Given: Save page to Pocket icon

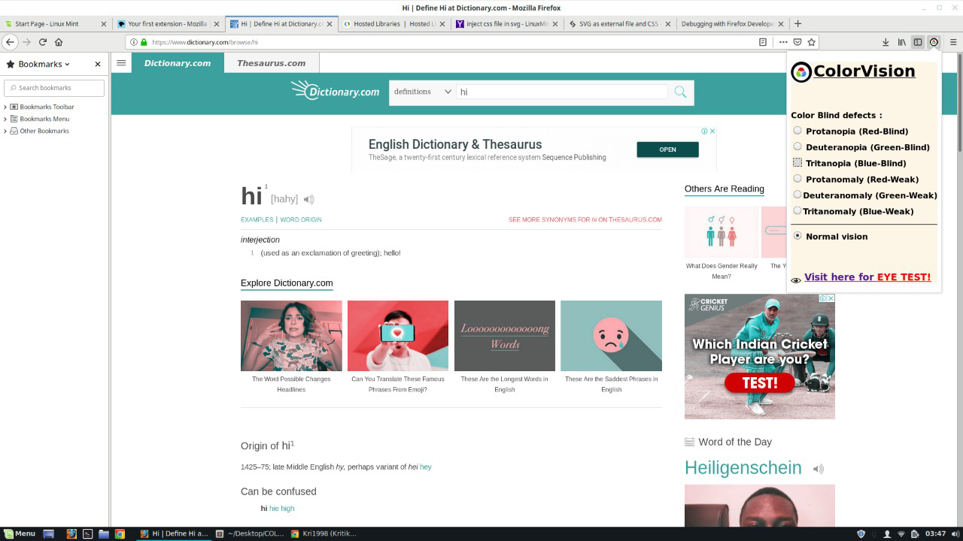Looking at the screenshot, I should tap(797, 42).
